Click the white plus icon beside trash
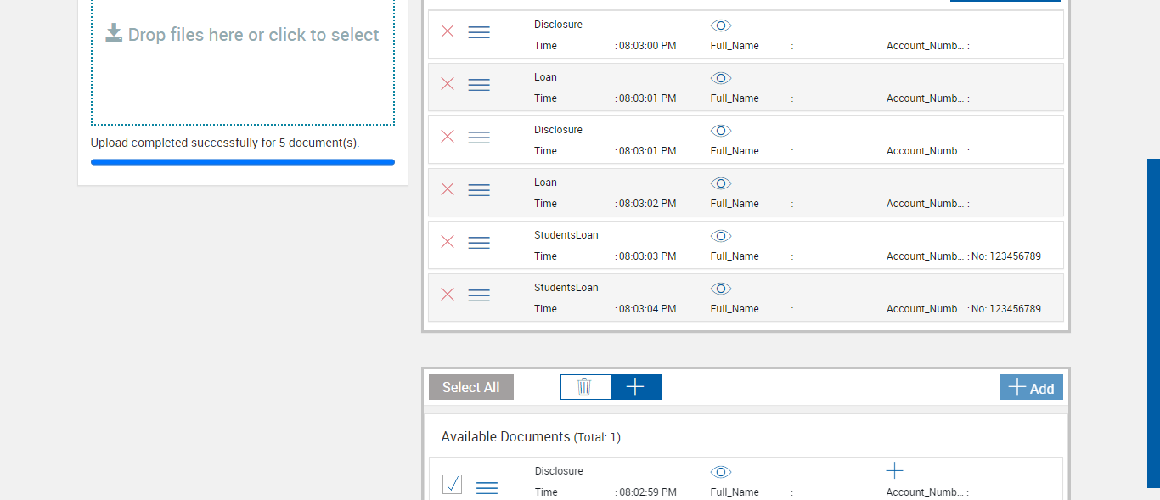The image size is (1160, 500). (x=635, y=387)
